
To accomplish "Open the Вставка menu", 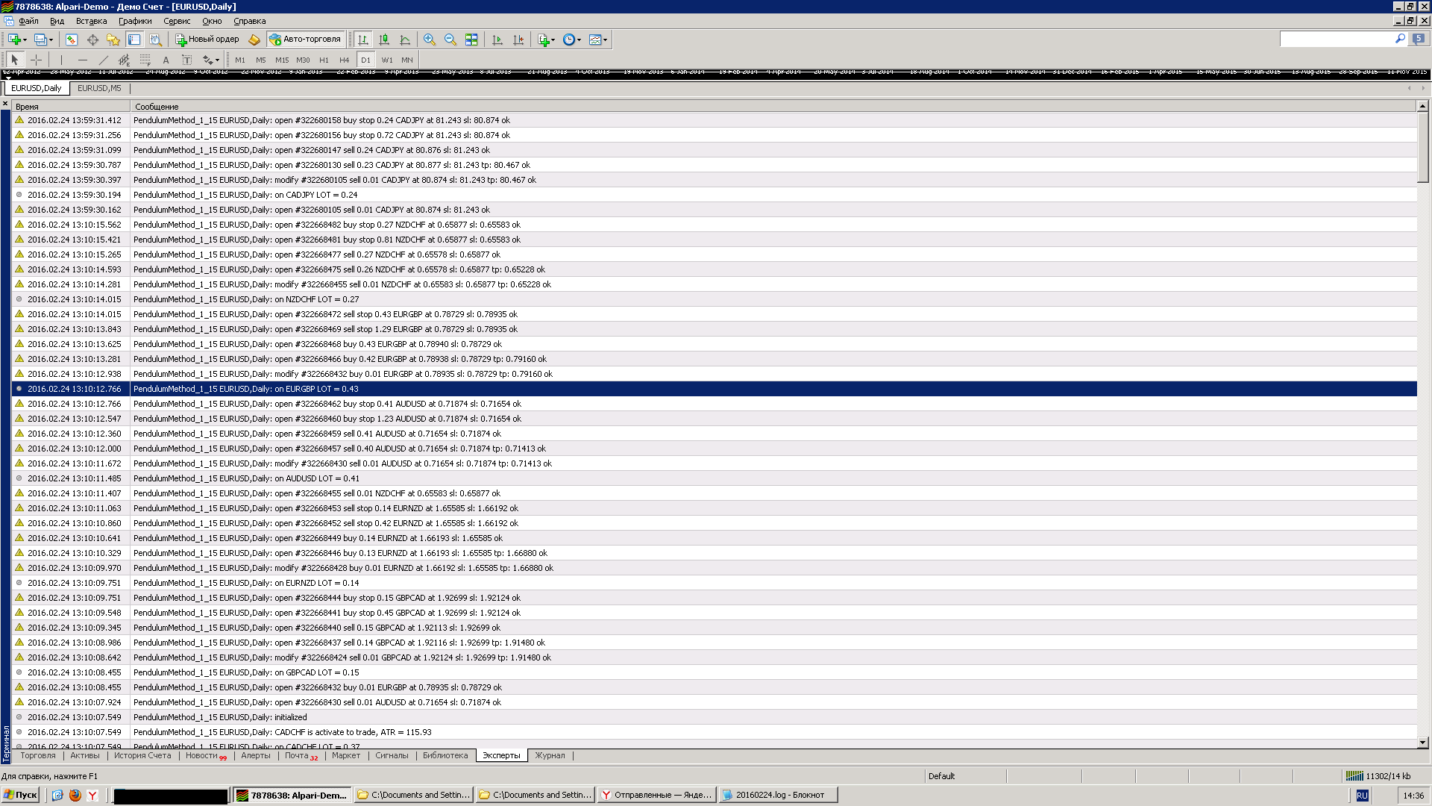I will (92, 21).
